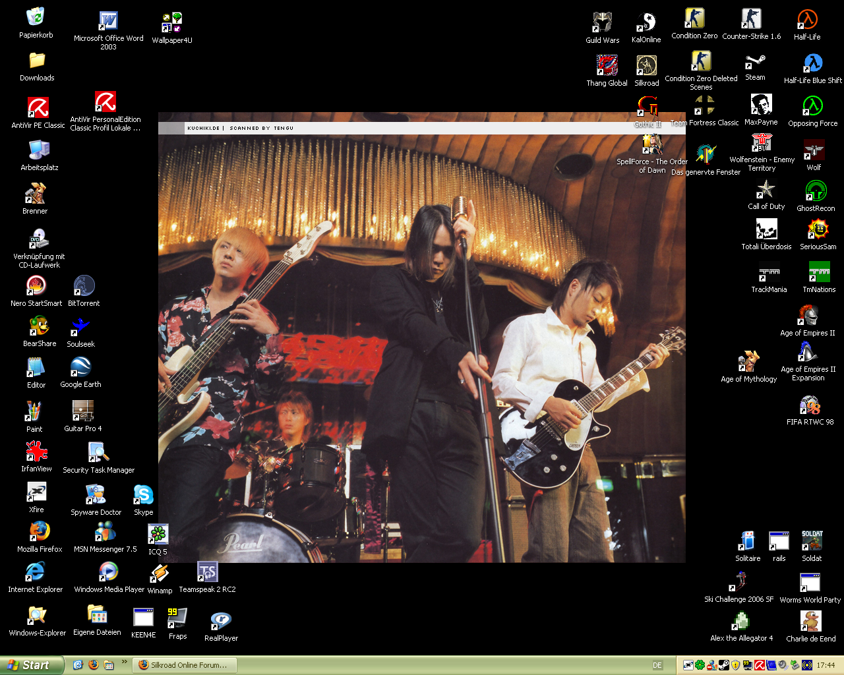Open the DE language bar selector

tap(657, 665)
